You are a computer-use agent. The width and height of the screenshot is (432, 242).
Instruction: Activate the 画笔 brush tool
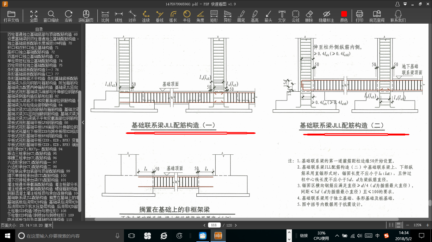click(241, 16)
